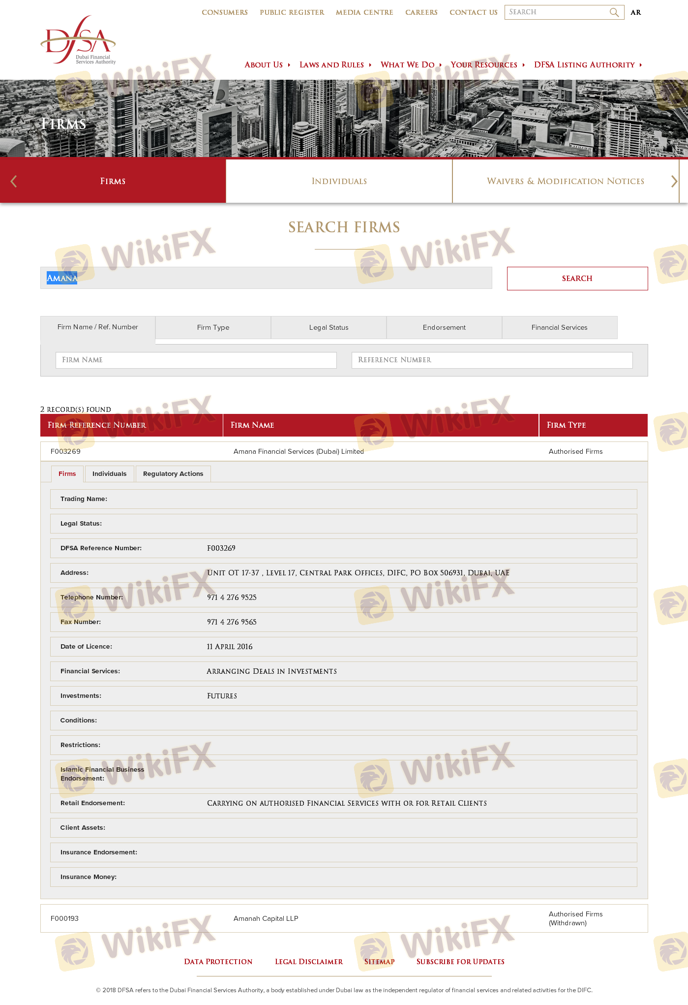Image resolution: width=688 pixels, height=1005 pixels.
Task: Open the Regulatory Actions tab for Amana
Action: coord(173,474)
